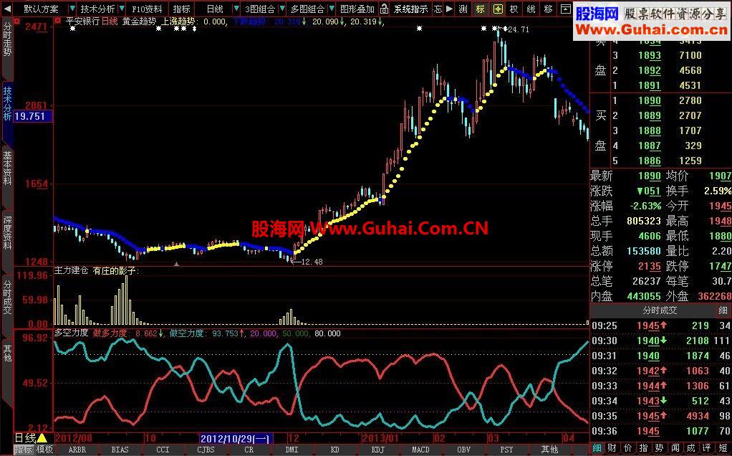Viewport: 732px width, 456px height.
Task: Select the OBV indicator tab
Action: click(x=463, y=450)
